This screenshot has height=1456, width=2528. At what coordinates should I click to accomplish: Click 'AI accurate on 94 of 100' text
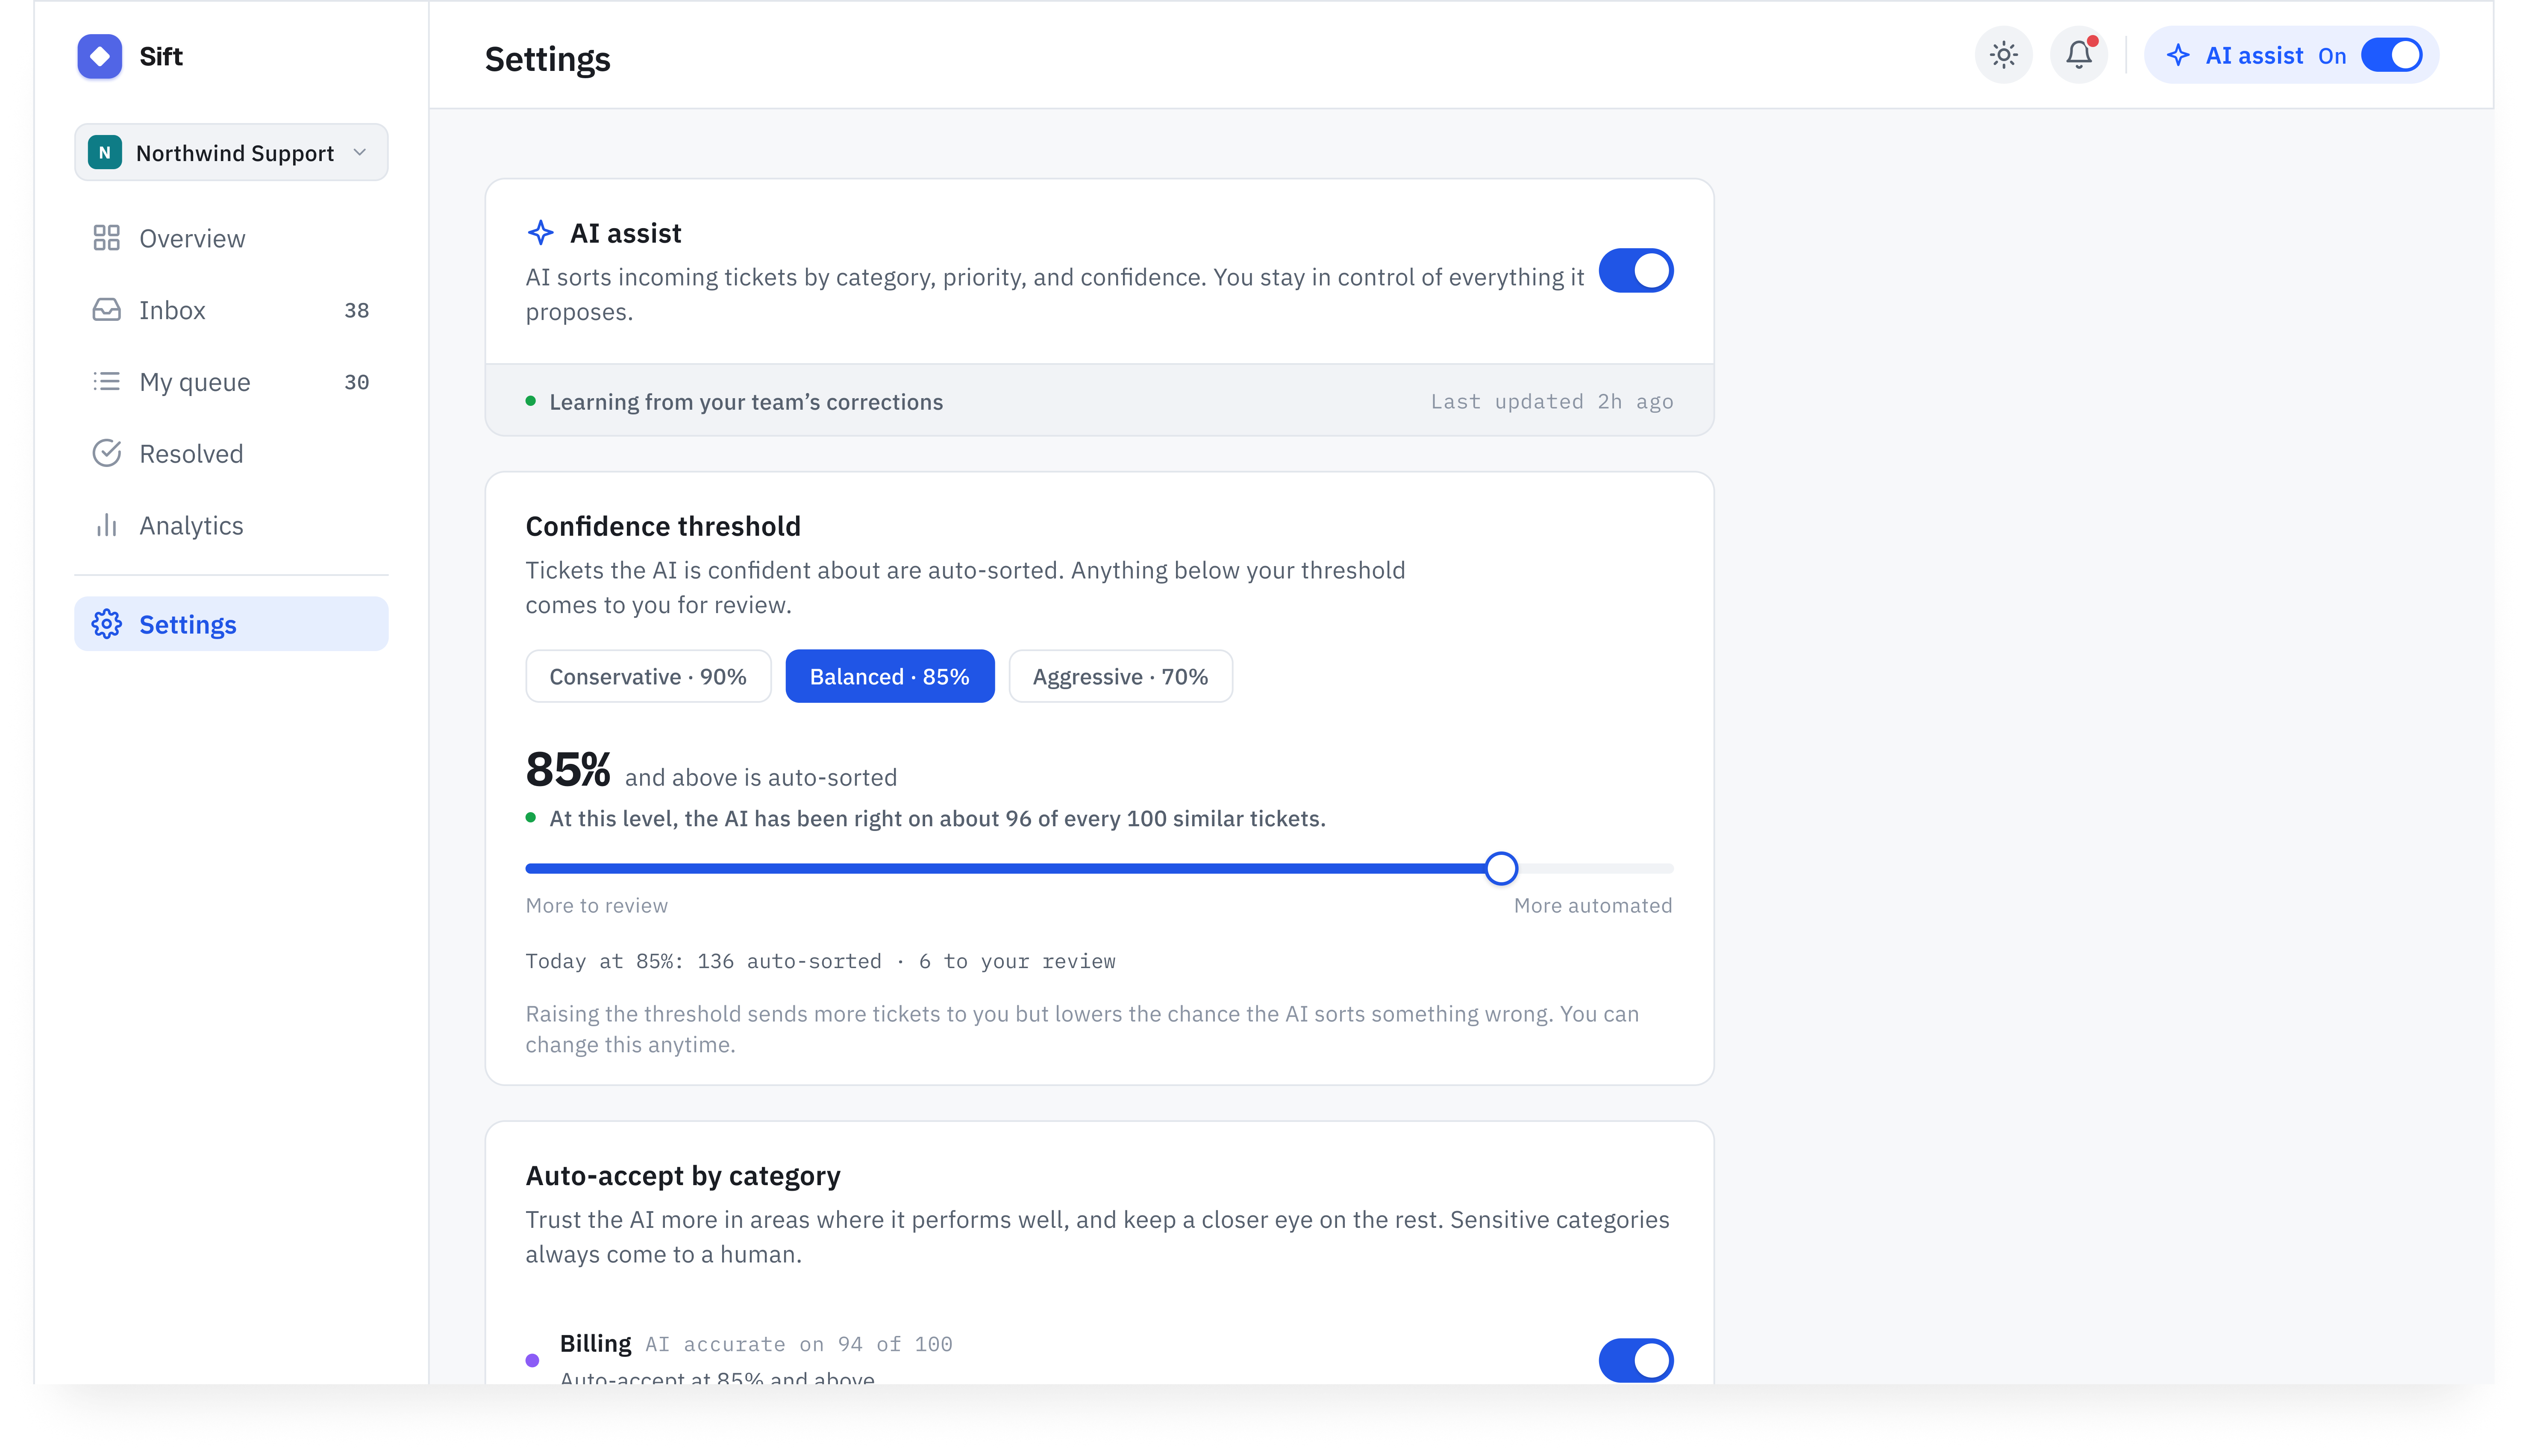[799, 1344]
